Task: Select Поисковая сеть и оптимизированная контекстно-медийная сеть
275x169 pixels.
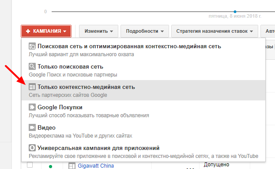Action: [x=143, y=50]
